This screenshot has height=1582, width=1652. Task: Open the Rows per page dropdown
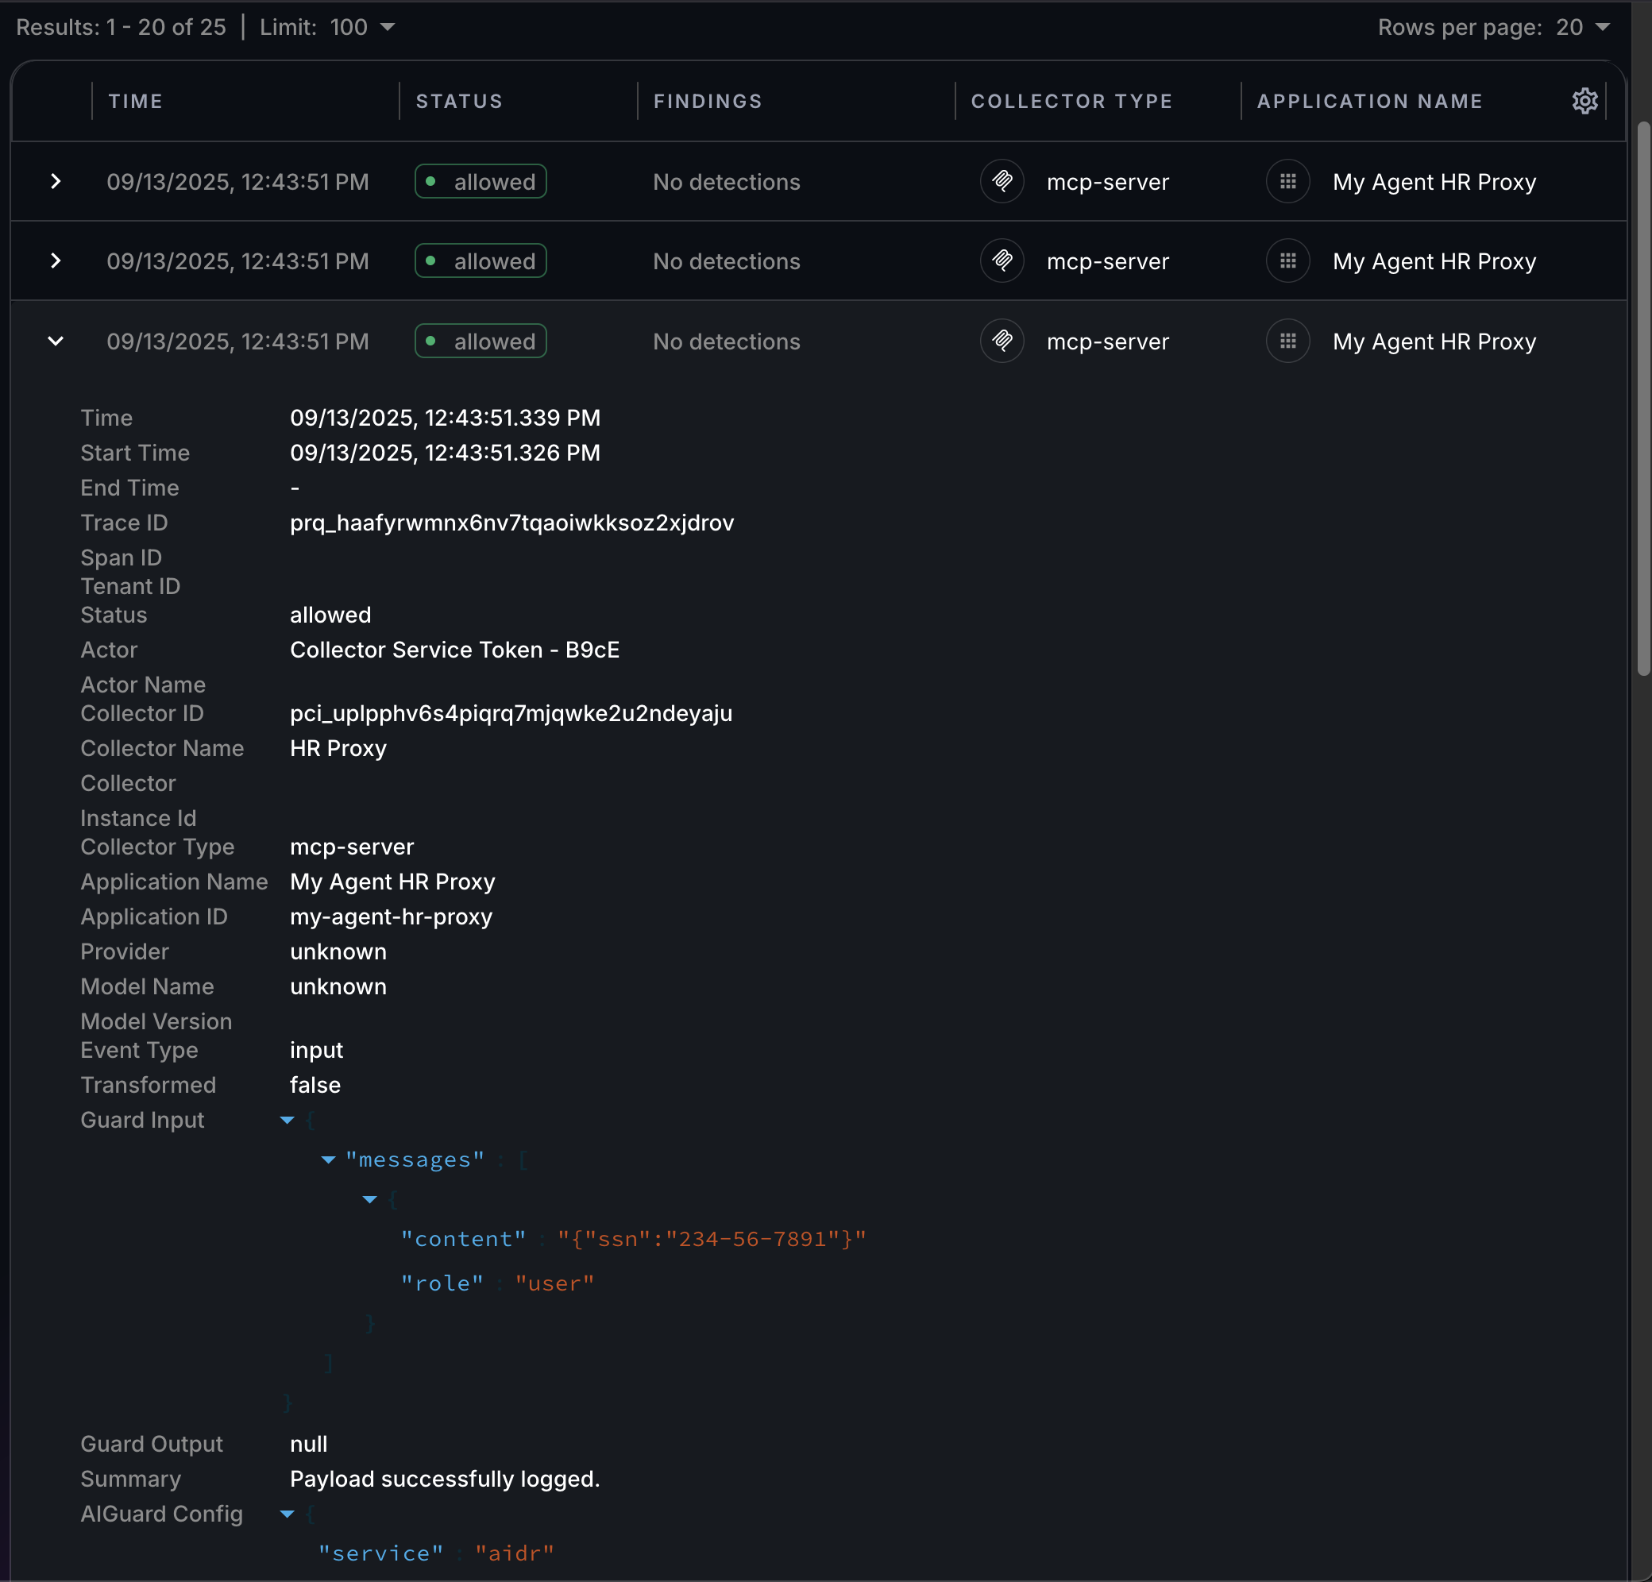coord(1582,27)
